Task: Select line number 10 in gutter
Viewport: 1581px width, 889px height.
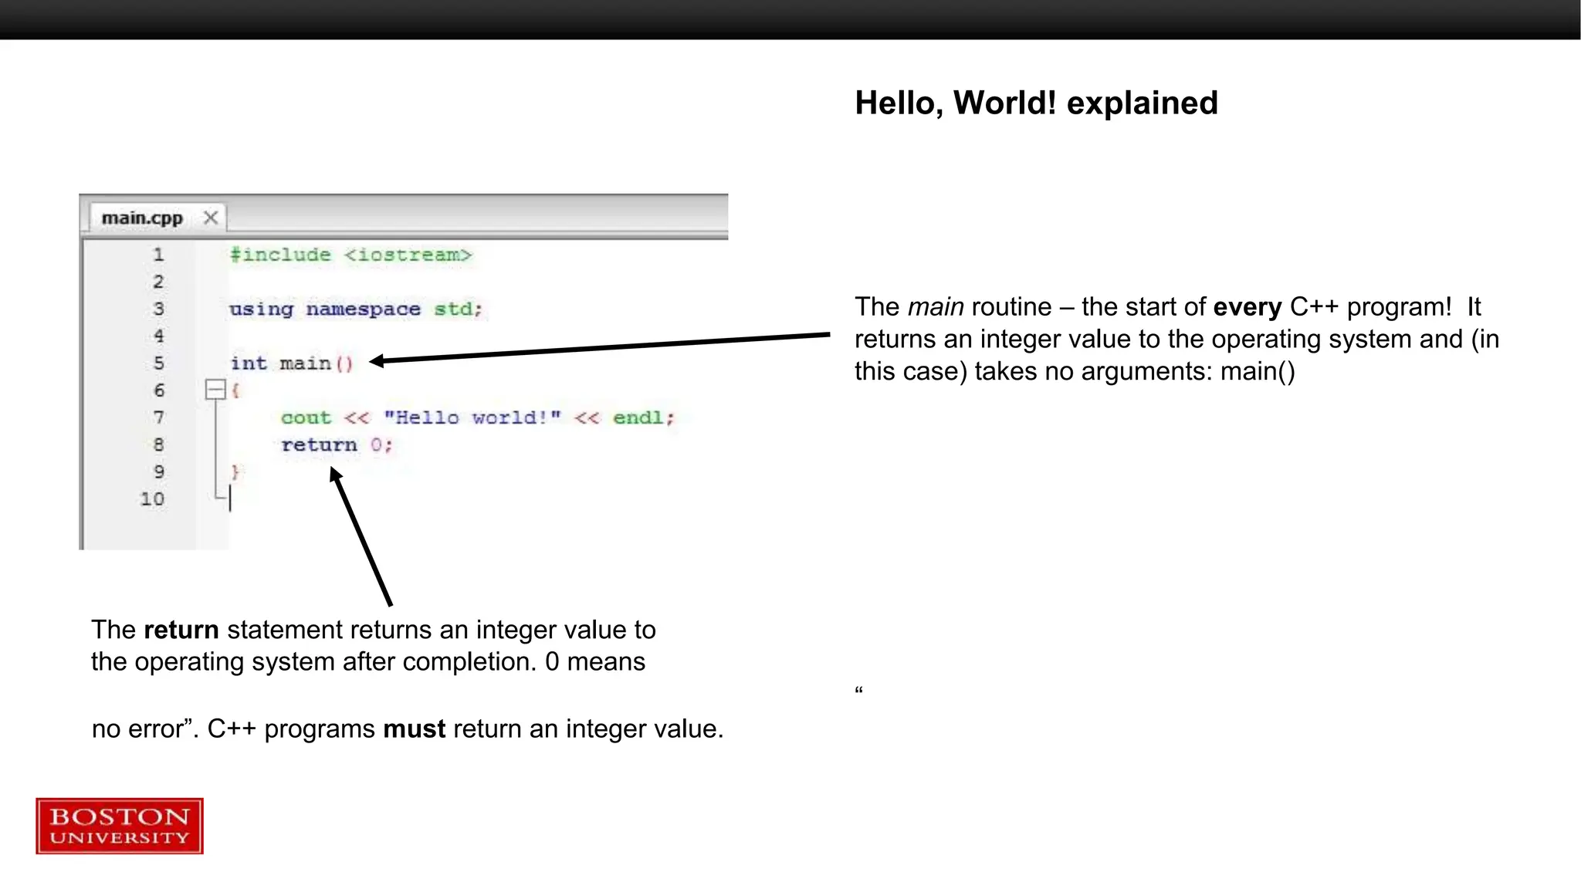Action: 152,499
